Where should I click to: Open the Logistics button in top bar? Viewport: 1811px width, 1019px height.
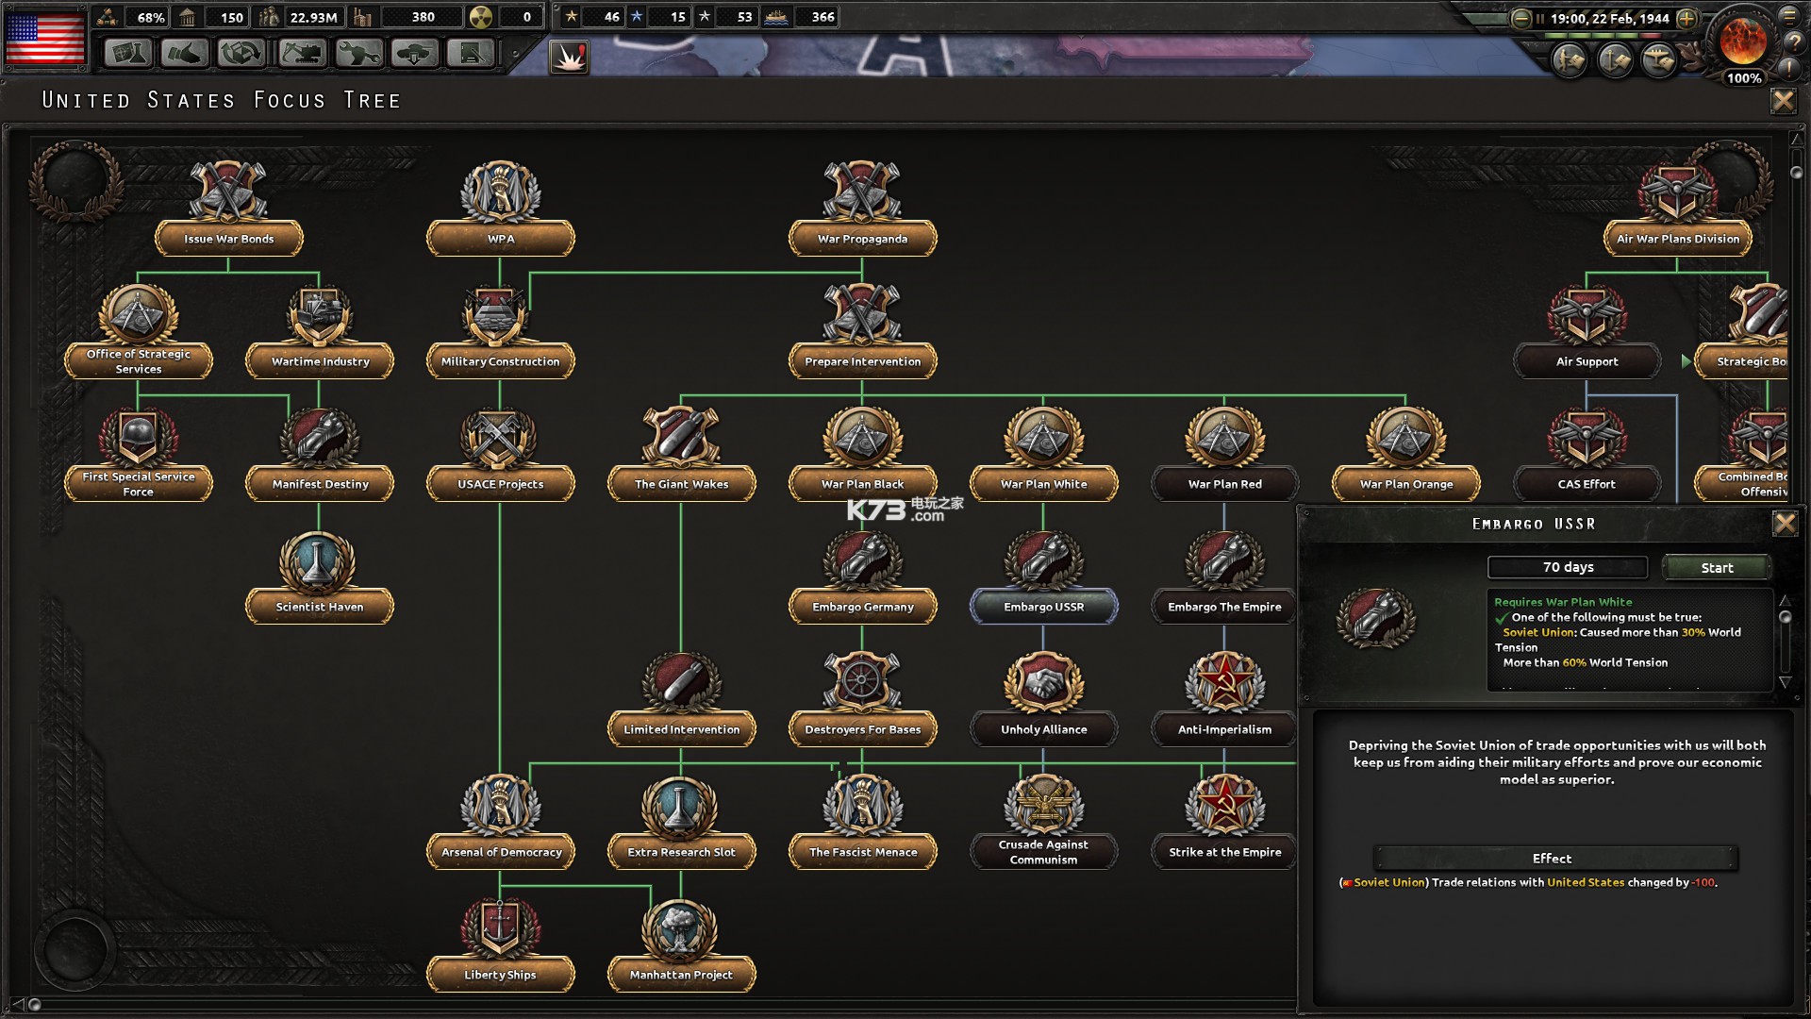[x=471, y=53]
